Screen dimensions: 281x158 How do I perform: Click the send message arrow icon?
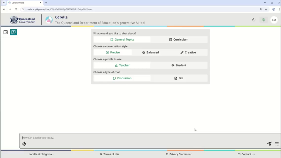click(x=269, y=144)
